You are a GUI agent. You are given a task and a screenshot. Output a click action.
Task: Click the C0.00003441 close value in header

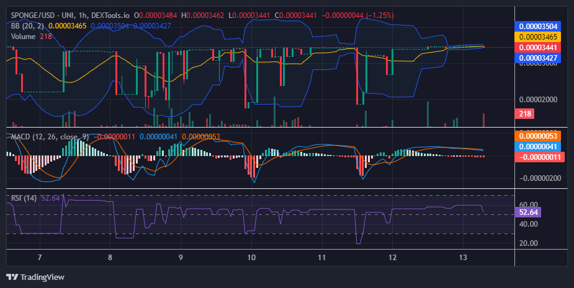click(296, 15)
